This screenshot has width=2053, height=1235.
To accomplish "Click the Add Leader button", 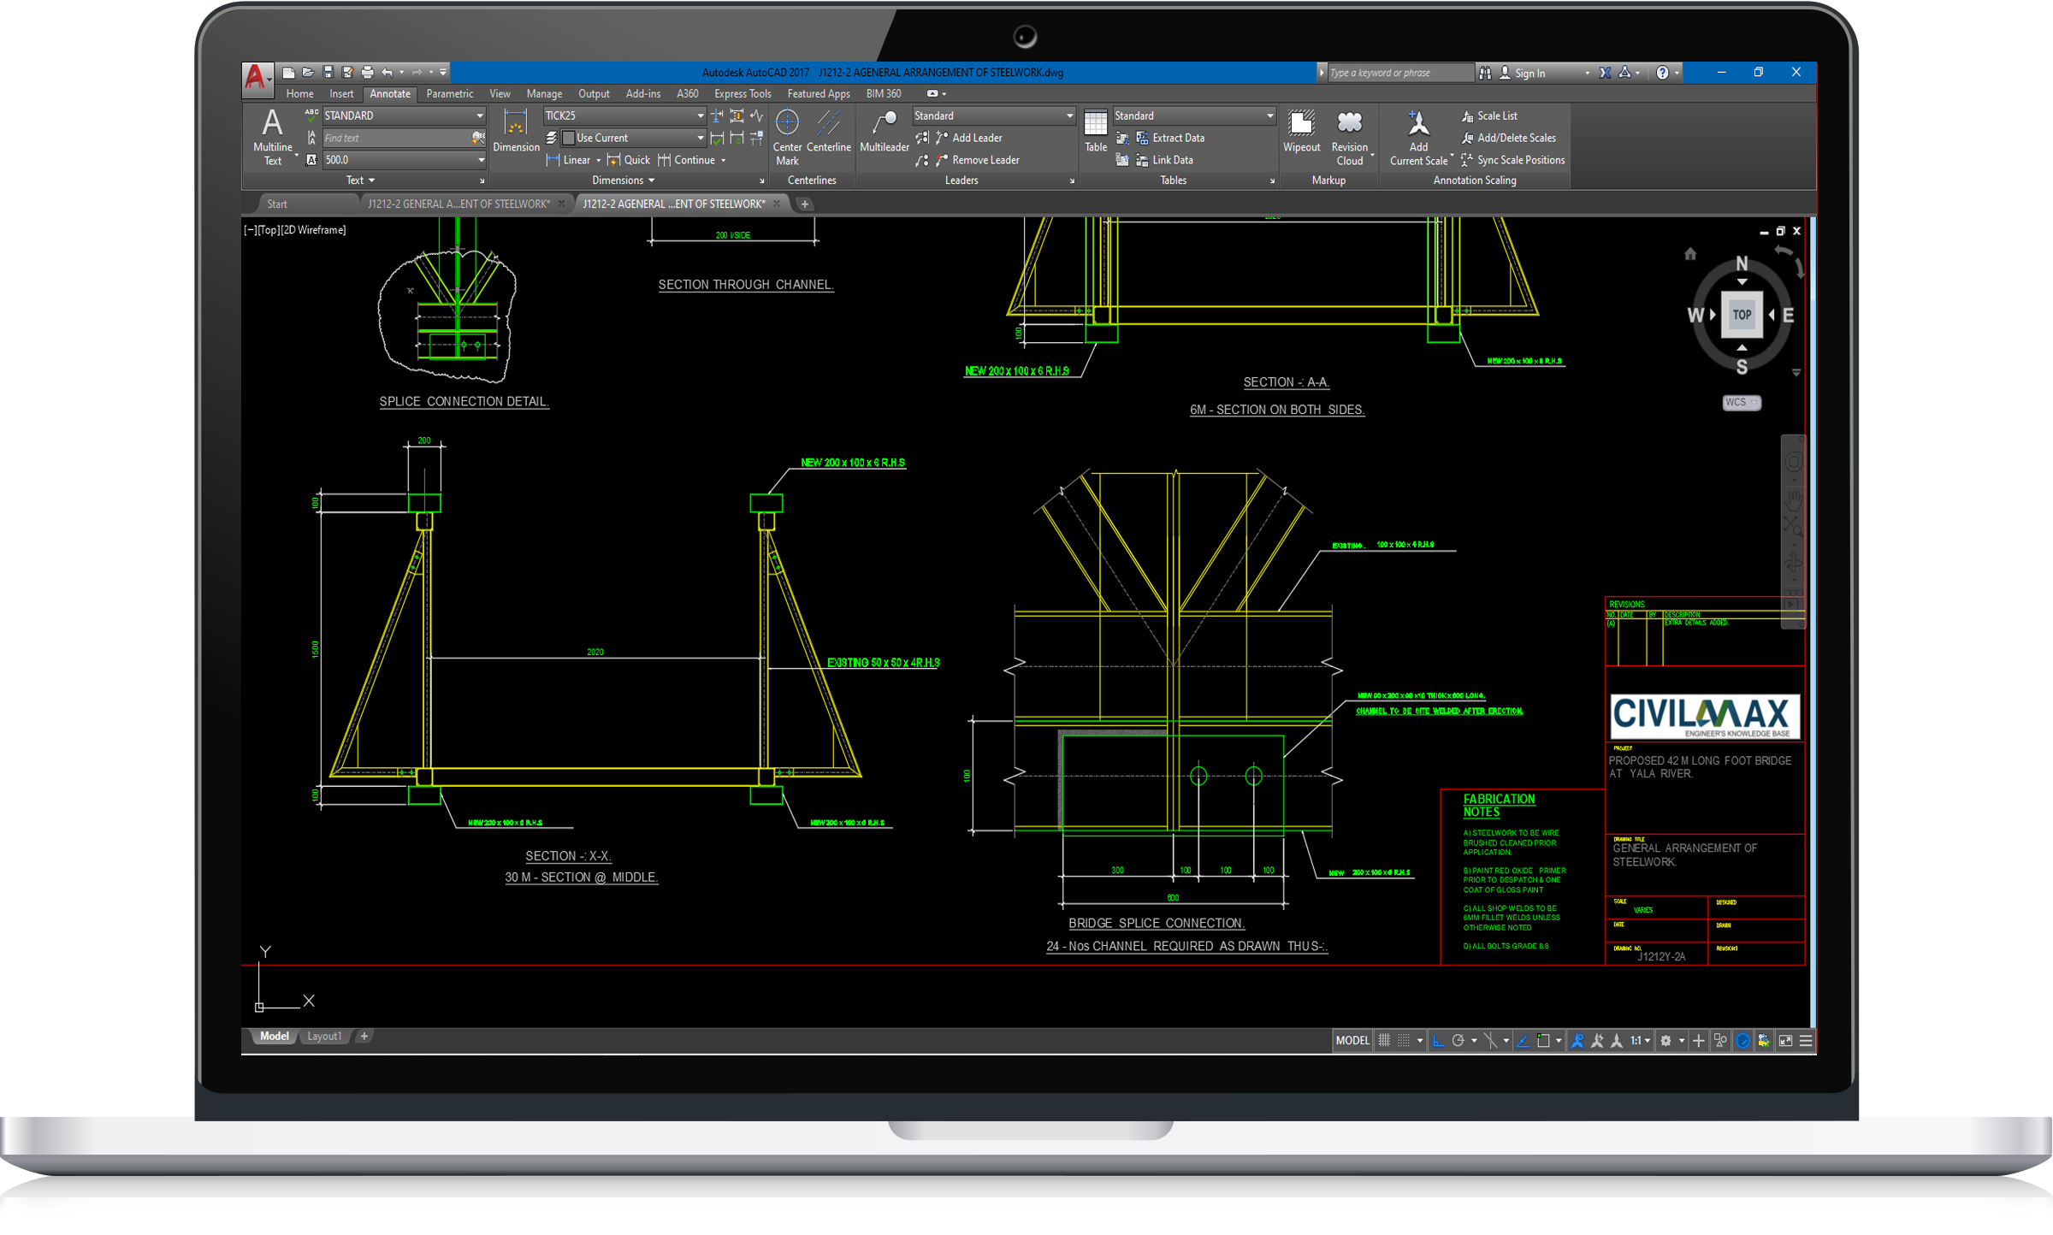I will (x=976, y=138).
